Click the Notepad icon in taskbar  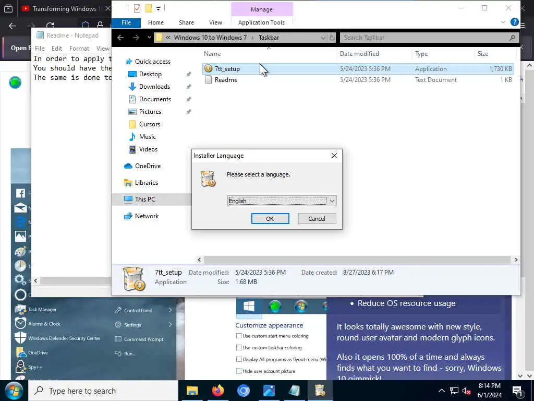[295, 391]
